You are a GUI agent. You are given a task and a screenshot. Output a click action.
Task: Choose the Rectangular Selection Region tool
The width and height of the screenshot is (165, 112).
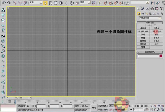(56, 3)
